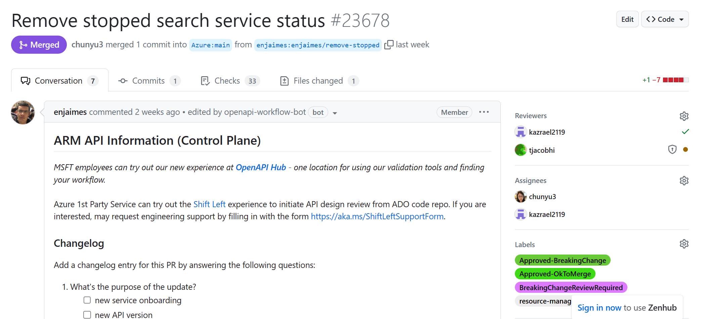Open the Assignees settings gear
The width and height of the screenshot is (707, 319).
click(x=684, y=180)
